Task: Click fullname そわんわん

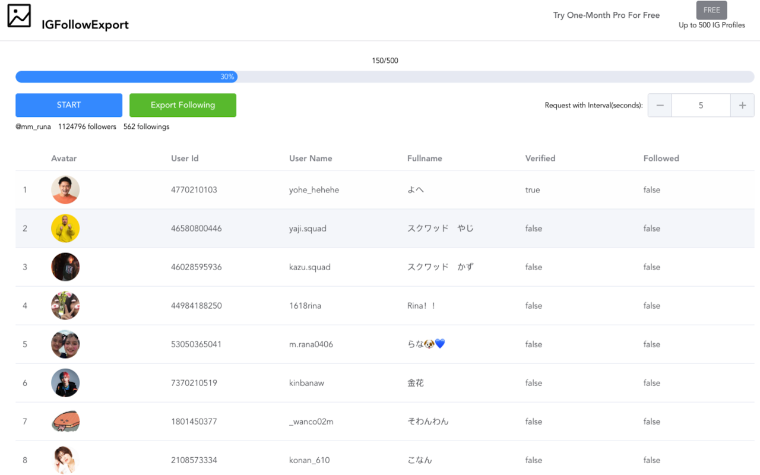Action: 428,422
